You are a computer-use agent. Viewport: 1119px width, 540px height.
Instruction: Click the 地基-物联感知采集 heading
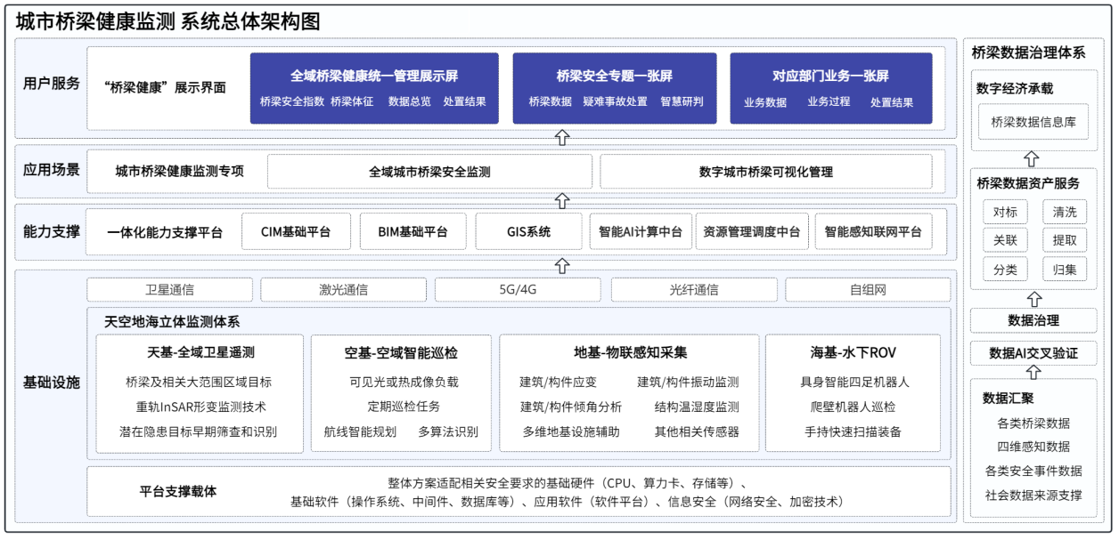pyautogui.click(x=630, y=352)
